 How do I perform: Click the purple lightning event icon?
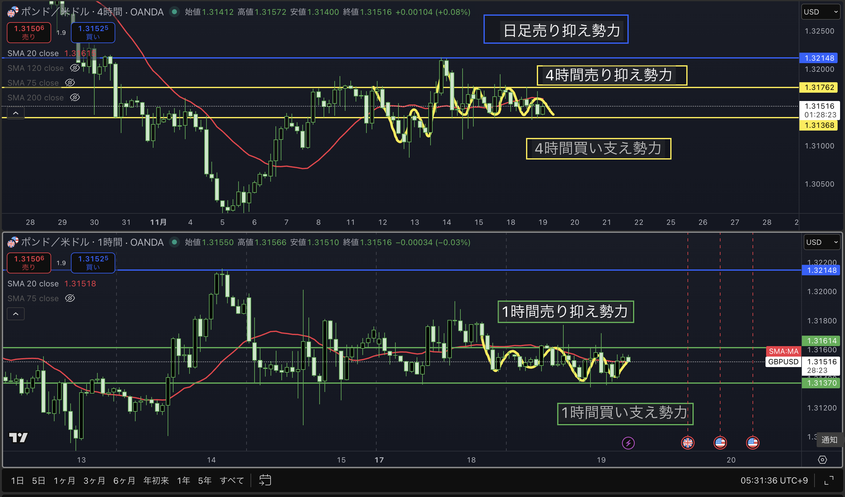click(628, 443)
